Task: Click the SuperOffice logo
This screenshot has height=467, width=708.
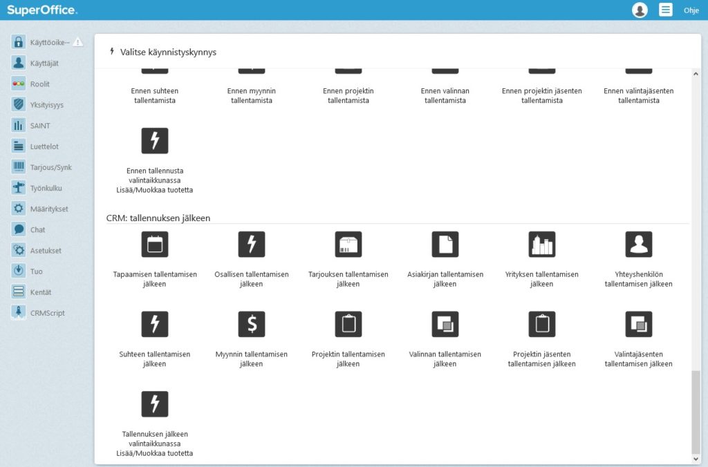Action: [x=42, y=10]
